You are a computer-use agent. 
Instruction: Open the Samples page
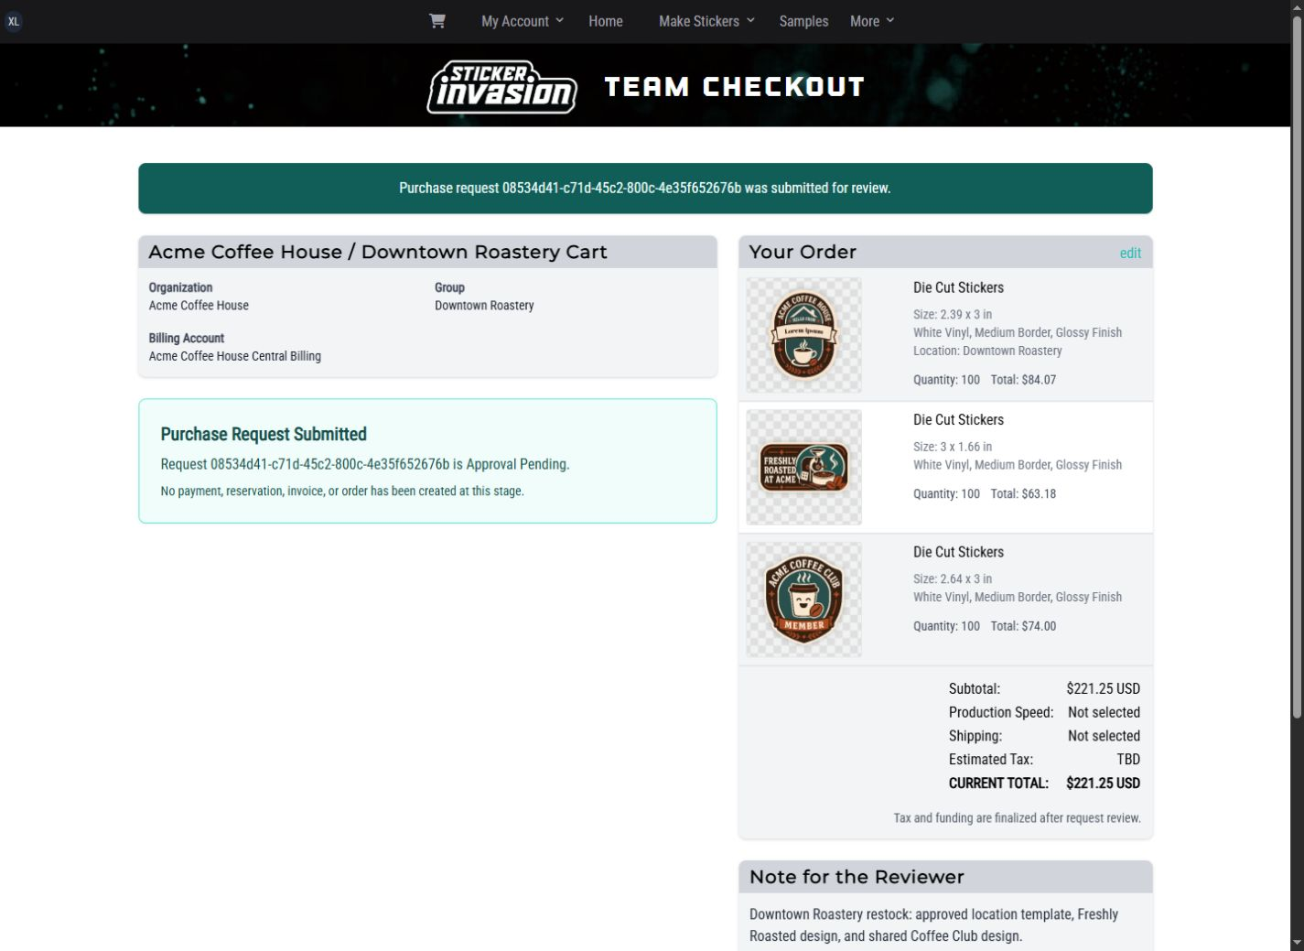[803, 21]
